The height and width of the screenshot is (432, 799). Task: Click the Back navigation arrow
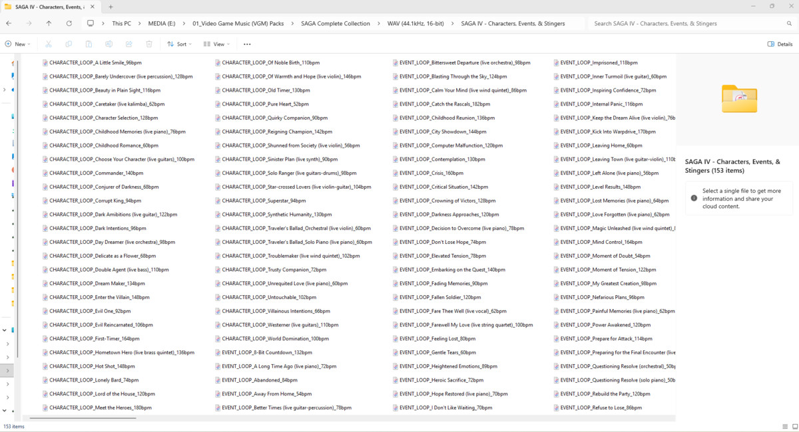[9, 23]
